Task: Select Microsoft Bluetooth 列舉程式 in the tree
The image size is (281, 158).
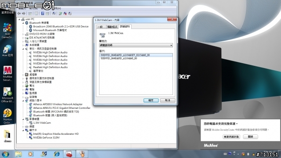Action: tap(50, 30)
